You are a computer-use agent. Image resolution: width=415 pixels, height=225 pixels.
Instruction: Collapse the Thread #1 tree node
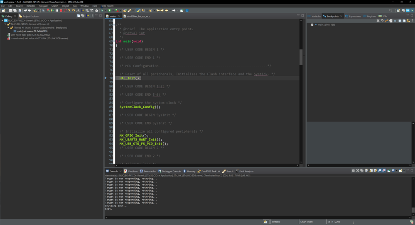(x=9, y=28)
